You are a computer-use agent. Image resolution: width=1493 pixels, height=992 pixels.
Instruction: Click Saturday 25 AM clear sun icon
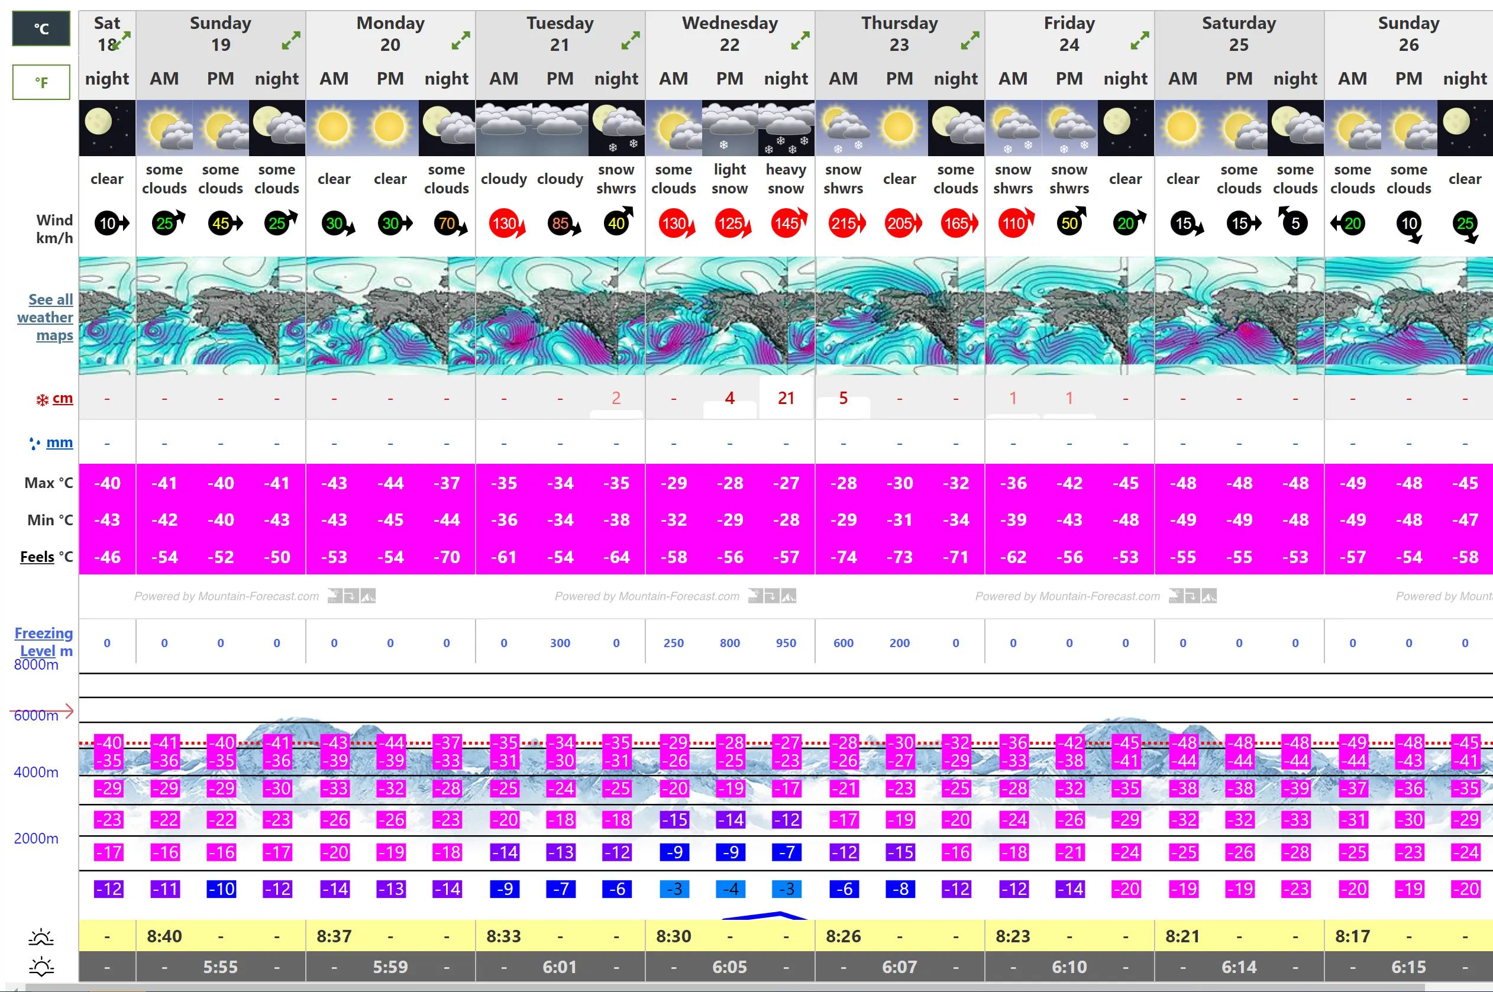tap(1182, 128)
